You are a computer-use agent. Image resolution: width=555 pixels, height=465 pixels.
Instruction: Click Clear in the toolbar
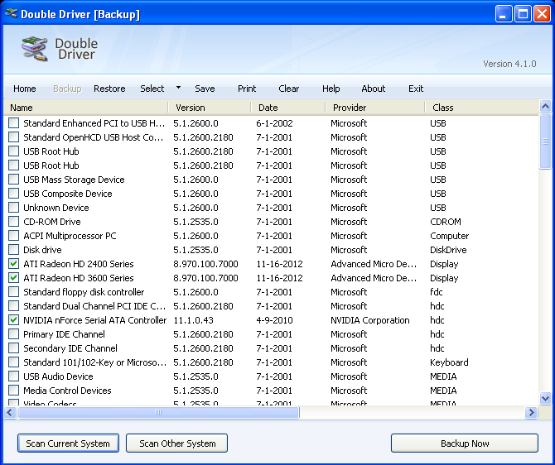(288, 89)
